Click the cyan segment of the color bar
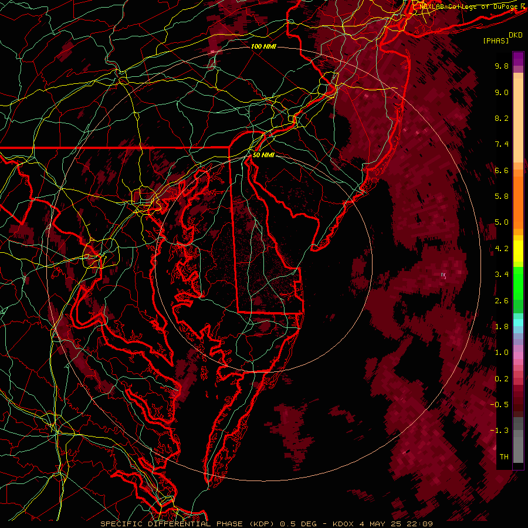 click(x=518, y=323)
